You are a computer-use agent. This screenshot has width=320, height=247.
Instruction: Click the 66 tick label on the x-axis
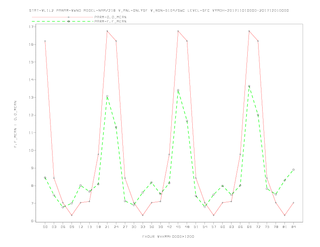tap(240, 227)
